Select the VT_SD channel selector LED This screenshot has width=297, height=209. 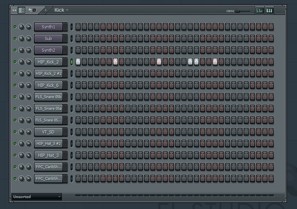72,132
